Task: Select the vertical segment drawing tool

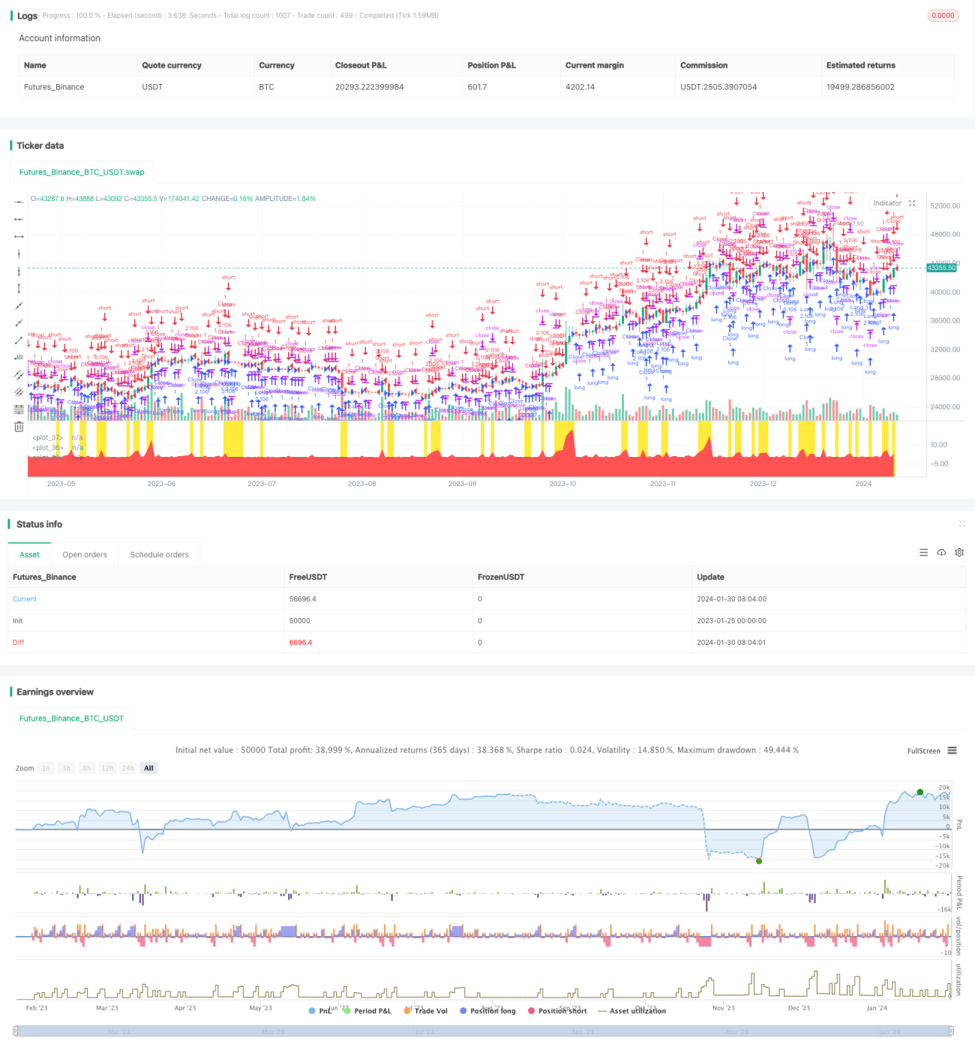Action: click(x=19, y=288)
